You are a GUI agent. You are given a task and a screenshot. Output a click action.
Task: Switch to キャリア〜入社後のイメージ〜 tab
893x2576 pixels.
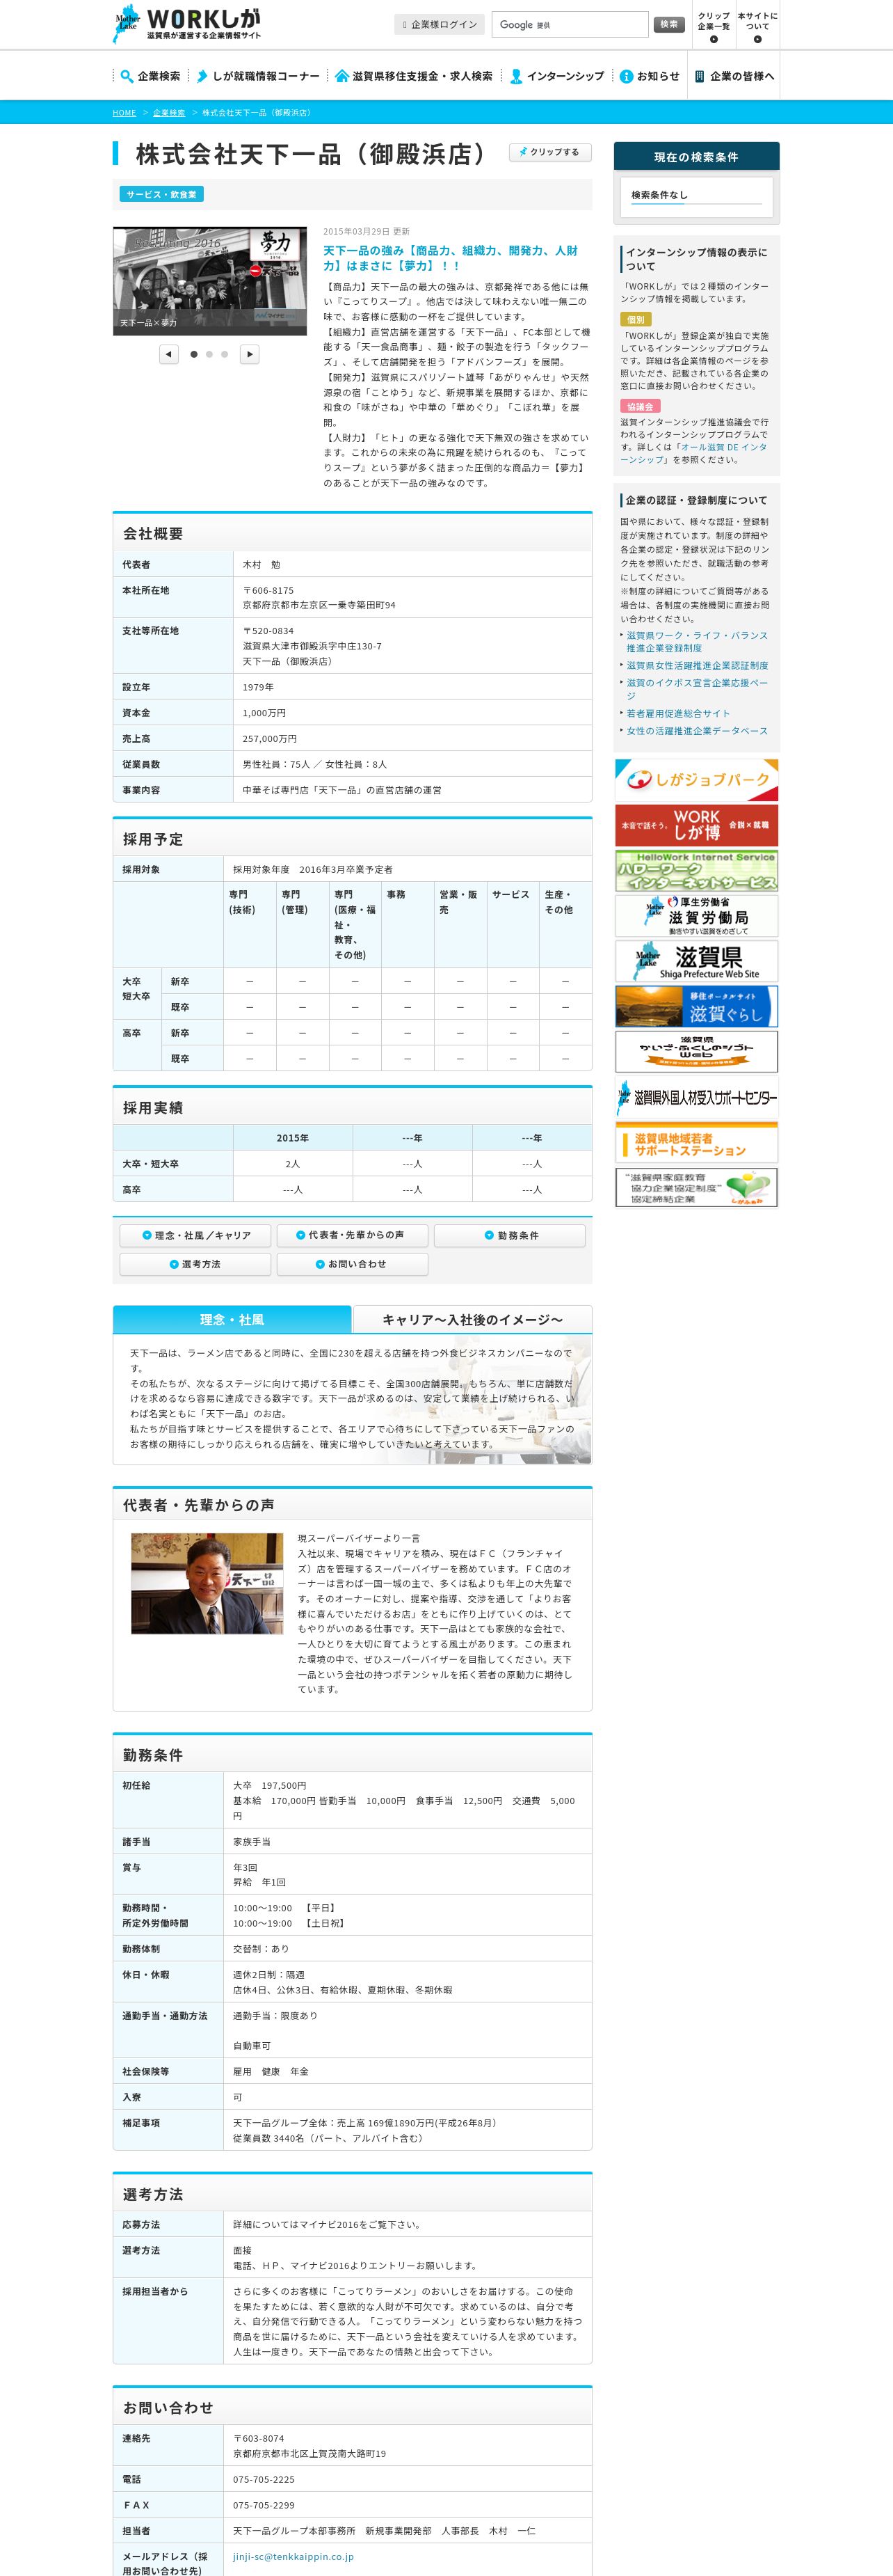[x=472, y=1319]
